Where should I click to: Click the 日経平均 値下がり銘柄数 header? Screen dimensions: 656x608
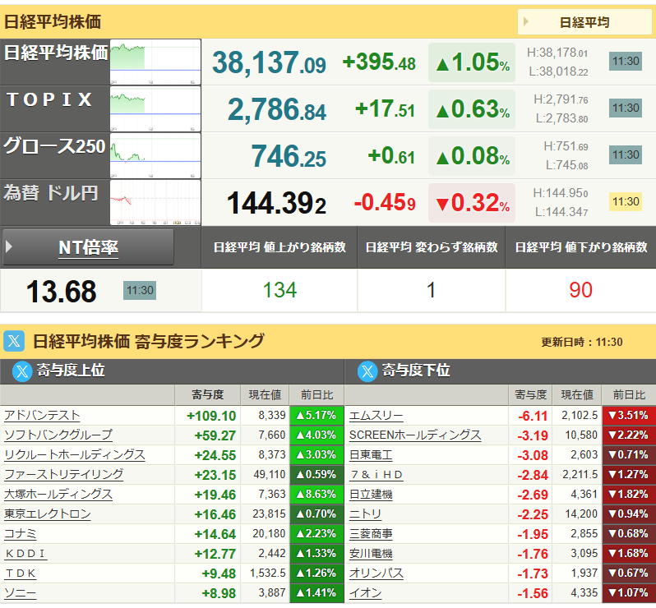point(581,247)
